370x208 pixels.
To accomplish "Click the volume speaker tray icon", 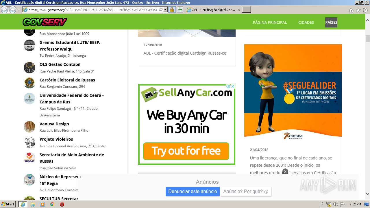I will click(x=336, y=204).
